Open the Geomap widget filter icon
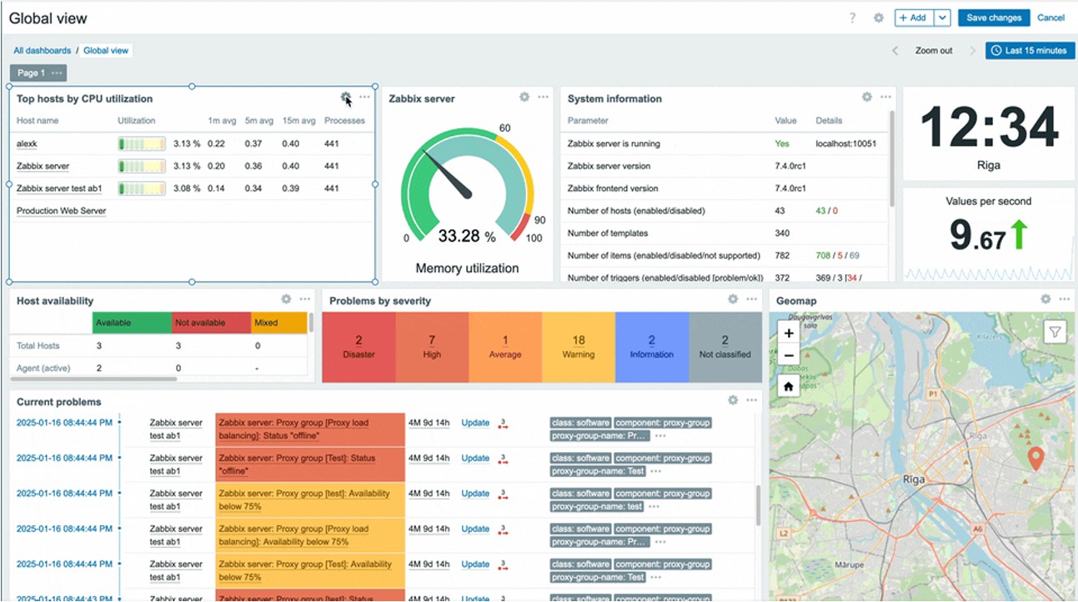This screenshot has height=602, width=1078. [x=1055, y=331]
